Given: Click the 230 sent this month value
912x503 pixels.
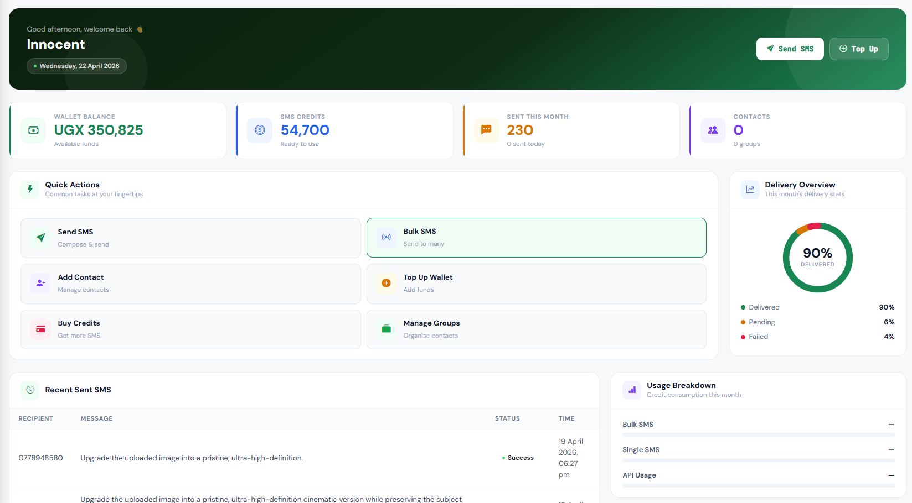Looking at the screenshot, I should coord(520,130).
